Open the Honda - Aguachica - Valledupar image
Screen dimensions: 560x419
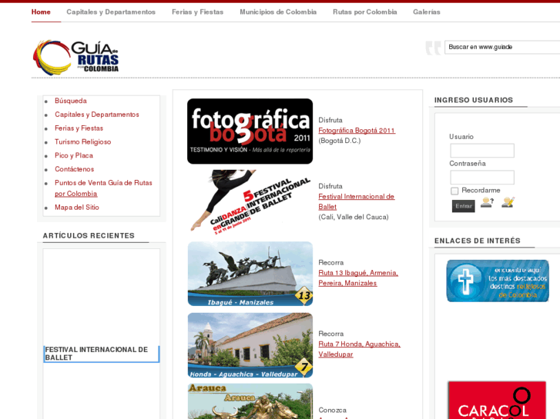[x=250, y=345]
